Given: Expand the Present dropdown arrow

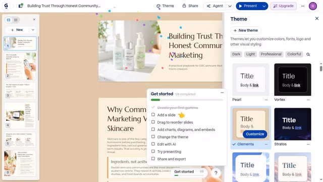Looking at the screenshot, I should (264, 6).
